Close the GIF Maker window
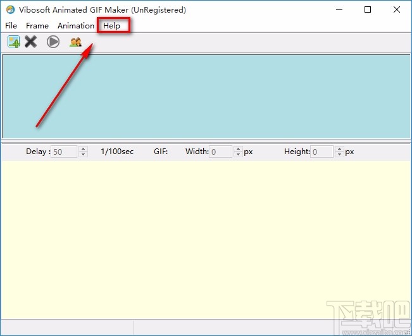This screenshot has height=336, width=412. [x=397, y=9]
